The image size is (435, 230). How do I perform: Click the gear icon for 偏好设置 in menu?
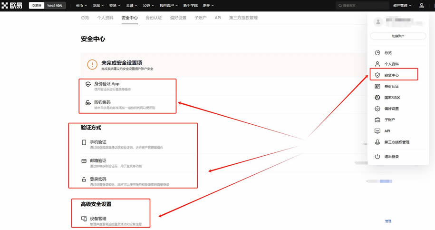(377, 109)
